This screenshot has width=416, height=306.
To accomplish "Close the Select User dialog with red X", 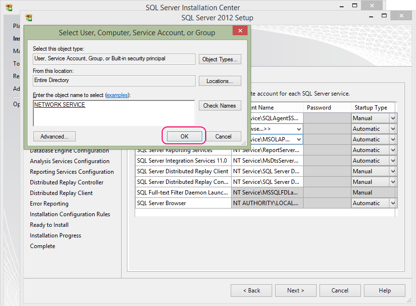I will (x=240, y=30).
